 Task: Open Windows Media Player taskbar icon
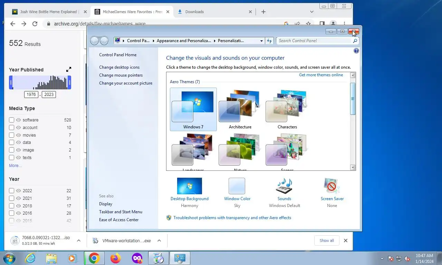pyautogui.click(x=72, y=258)
